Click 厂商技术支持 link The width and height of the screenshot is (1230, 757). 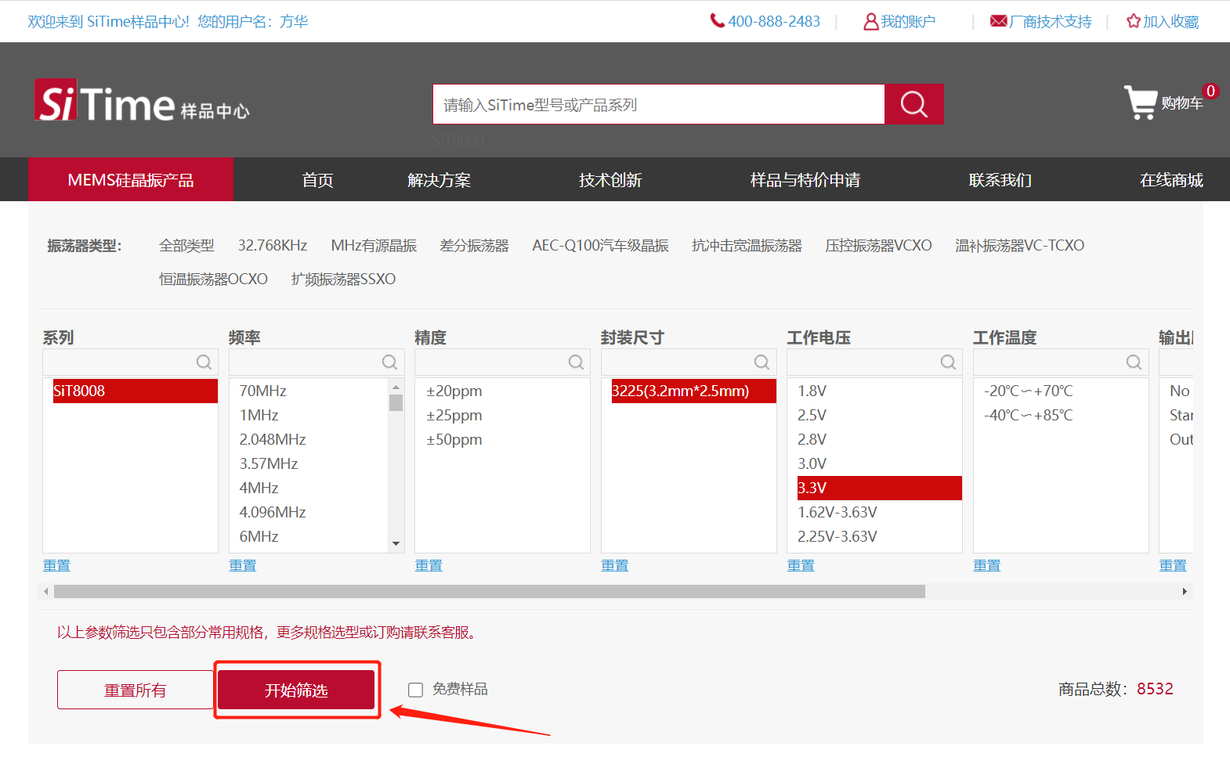1051,21
